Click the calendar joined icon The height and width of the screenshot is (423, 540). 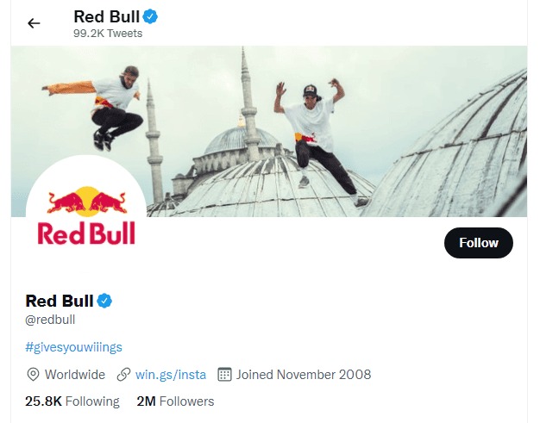pyautogui.click(x=225, y=375)
